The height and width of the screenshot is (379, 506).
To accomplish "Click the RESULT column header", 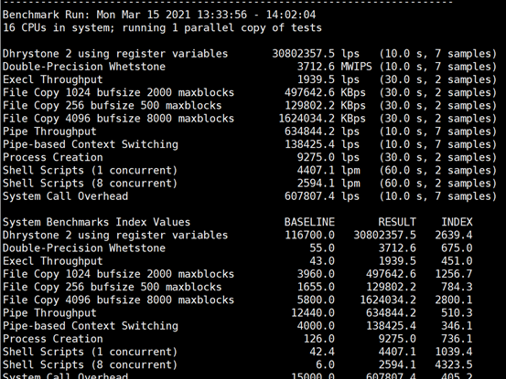I will click(x=397, y=222).
